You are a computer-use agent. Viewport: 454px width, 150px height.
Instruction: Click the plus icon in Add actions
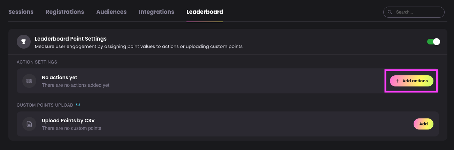[398, 81]
